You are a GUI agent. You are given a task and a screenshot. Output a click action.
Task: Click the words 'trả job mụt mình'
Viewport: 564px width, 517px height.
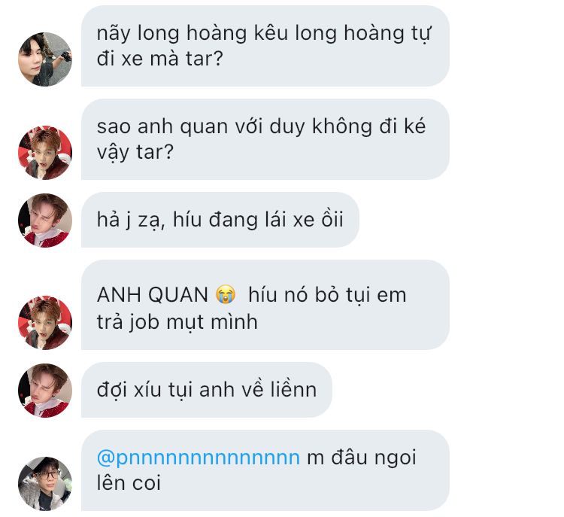coord(177,322)
